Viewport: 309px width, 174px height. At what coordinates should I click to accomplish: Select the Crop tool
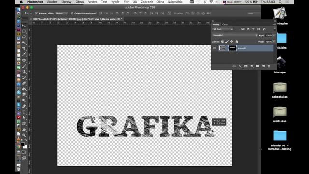[x=24, y=48]
